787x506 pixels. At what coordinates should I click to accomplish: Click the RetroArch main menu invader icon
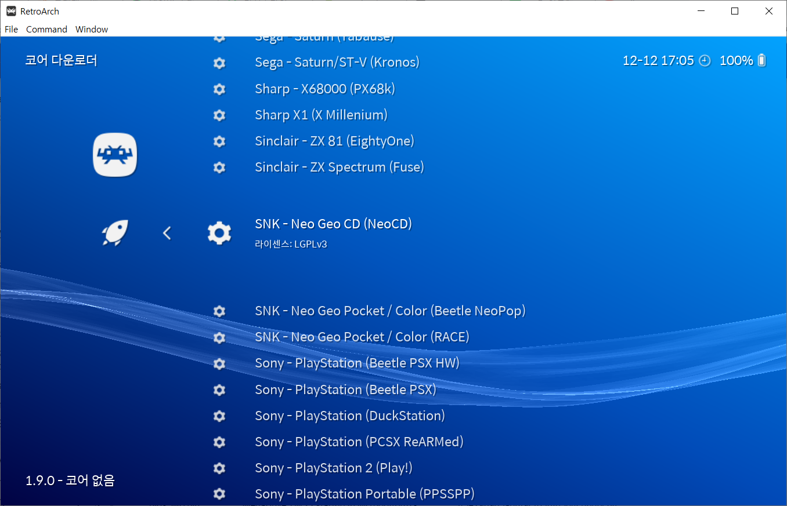pyautogui.click(x=115, y=155)
